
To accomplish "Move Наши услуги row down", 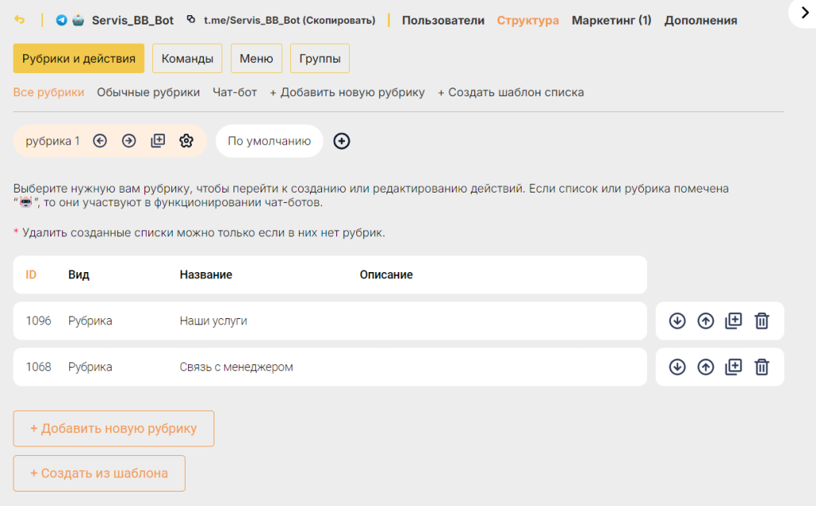I will click(x=677, y=321).
